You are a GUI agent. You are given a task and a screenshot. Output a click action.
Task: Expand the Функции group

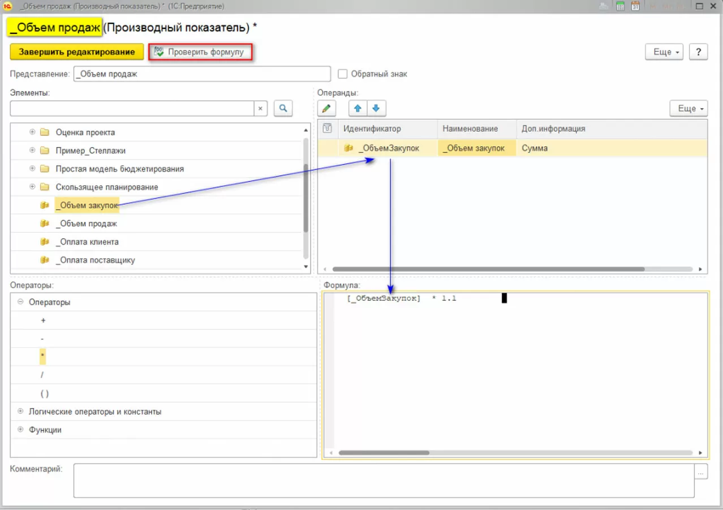point(20,430)
